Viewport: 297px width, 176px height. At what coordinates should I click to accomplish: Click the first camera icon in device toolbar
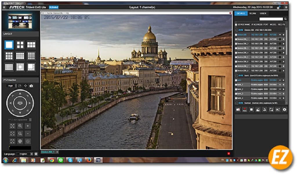click(238, 109)
